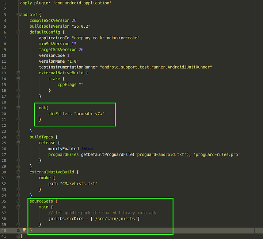Click the fold-end marker on line 40
263x239 pixels.
[x=18, y=230]
